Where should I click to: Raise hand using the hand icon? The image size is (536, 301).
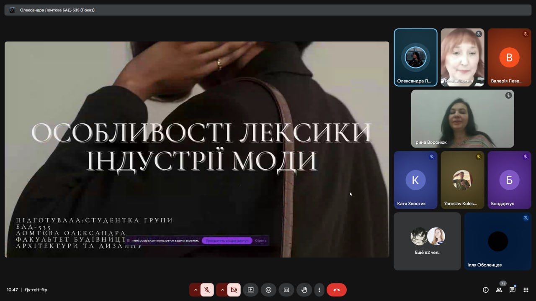304,290
